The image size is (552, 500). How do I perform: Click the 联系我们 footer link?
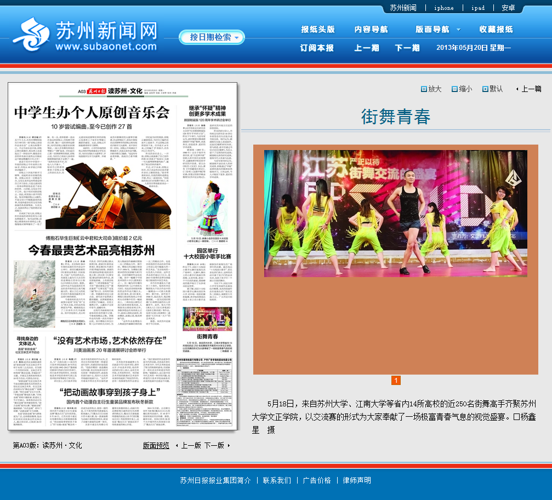(277, 480)
